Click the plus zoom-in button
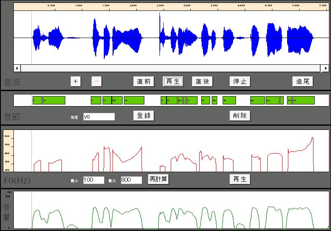The image size is (331, 231). click(x=76, y=81)
